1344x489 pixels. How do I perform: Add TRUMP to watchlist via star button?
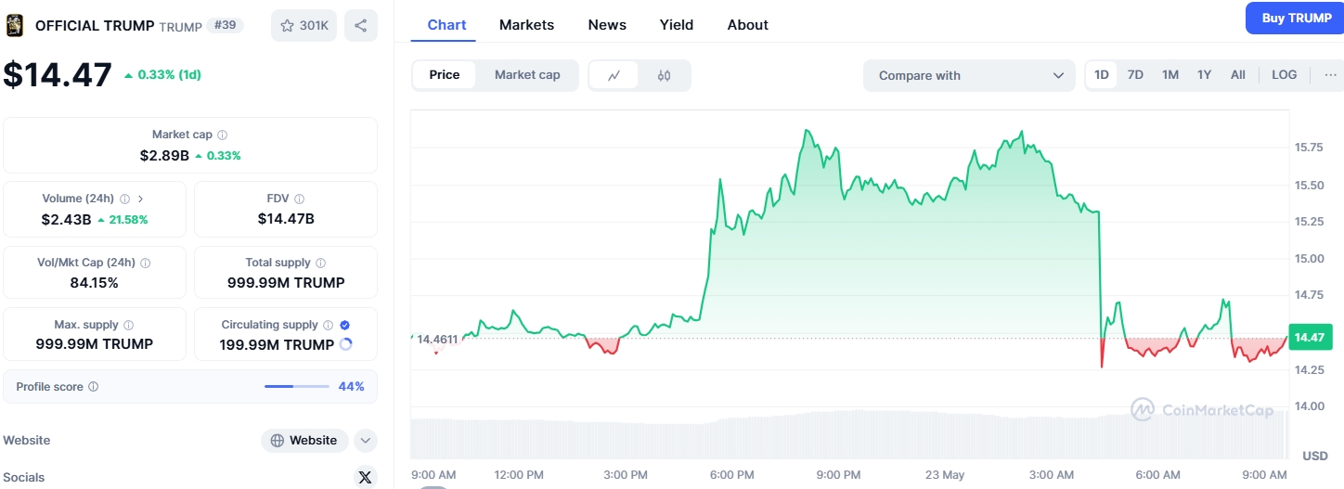point(304,25)
